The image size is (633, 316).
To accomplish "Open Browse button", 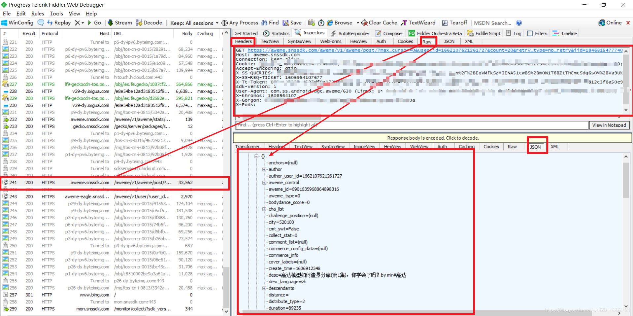I will click(x=340, y=23).
